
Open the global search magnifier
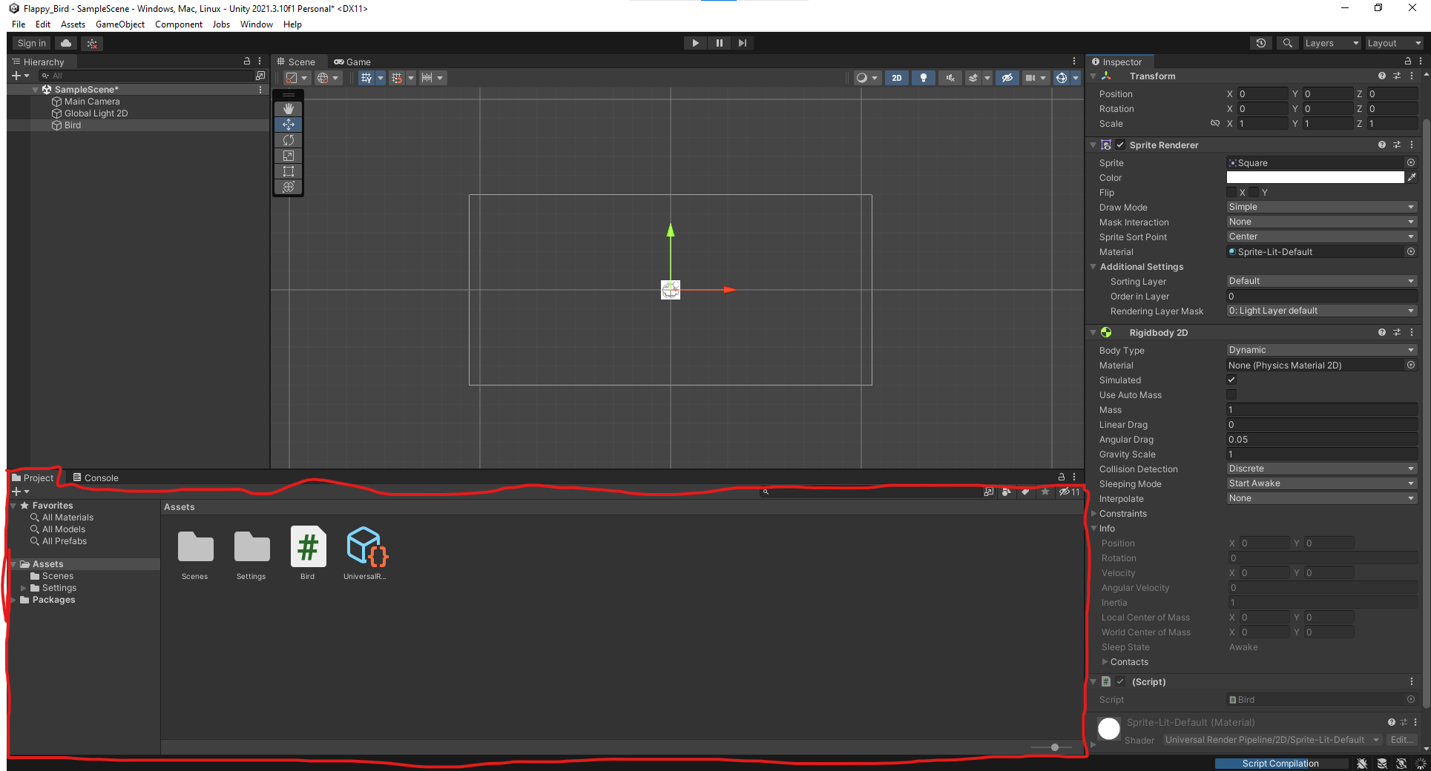coord(1288,43)
